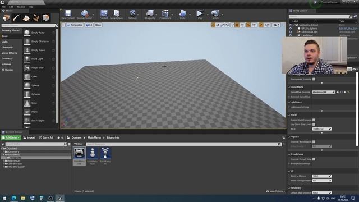Open the Edit menu
This screenshot has width=359, height=202.
coord(11,7)
